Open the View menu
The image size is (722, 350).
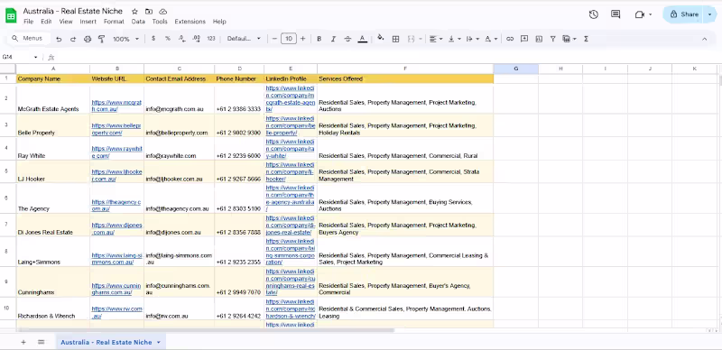[66, 21]
